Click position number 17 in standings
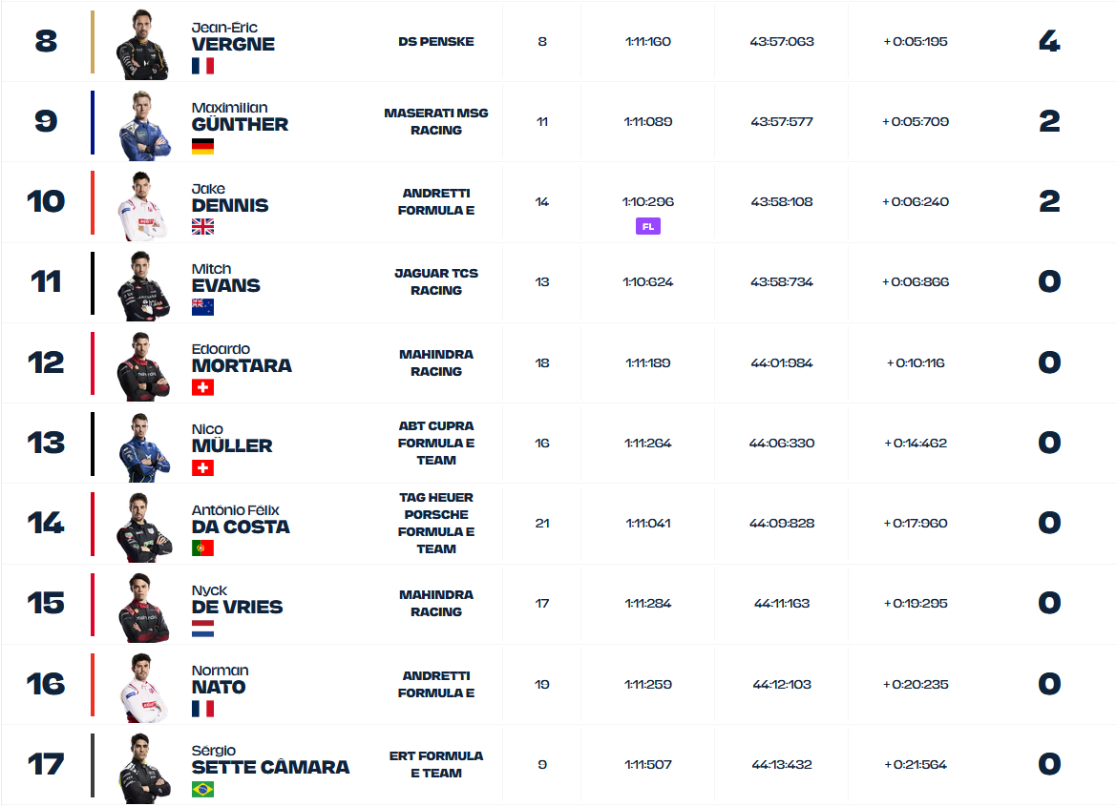 pyautogui.click(x=46, y=764)
